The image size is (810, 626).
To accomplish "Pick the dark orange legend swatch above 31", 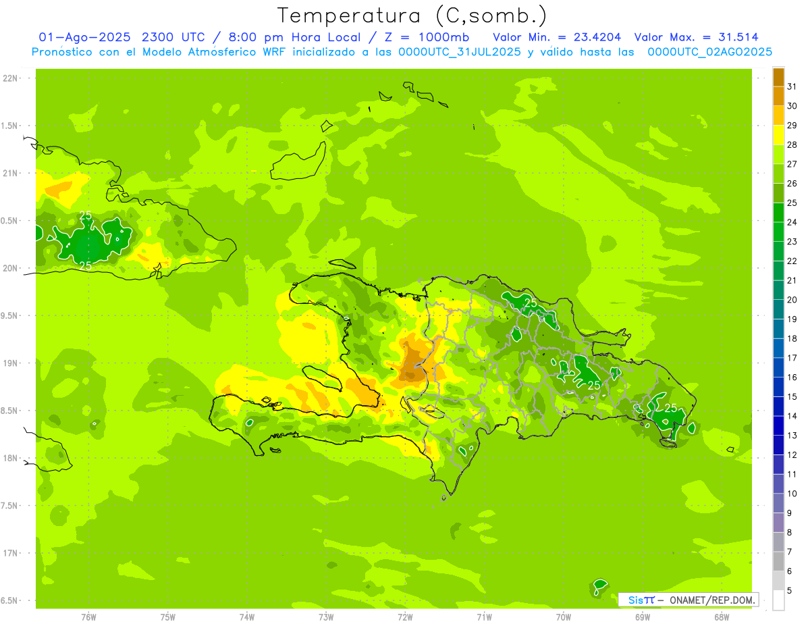I will [778, 77].
